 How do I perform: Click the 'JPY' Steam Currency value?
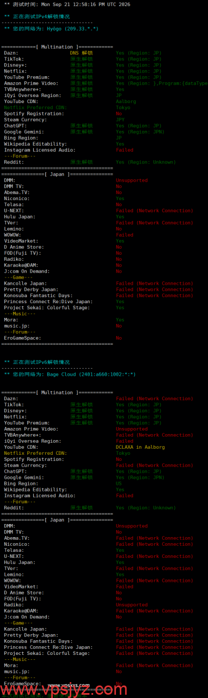pyautogui.click(x=120, y=119)
